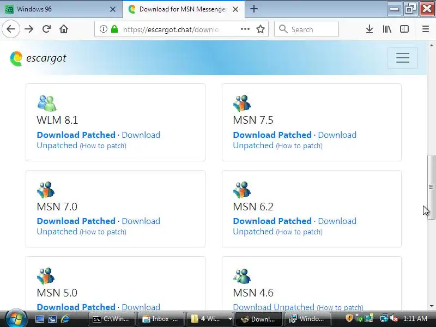Switch to the C:\Win... command prompt taskbar button
Screen dimensions: 436x327
pos(111,319)
